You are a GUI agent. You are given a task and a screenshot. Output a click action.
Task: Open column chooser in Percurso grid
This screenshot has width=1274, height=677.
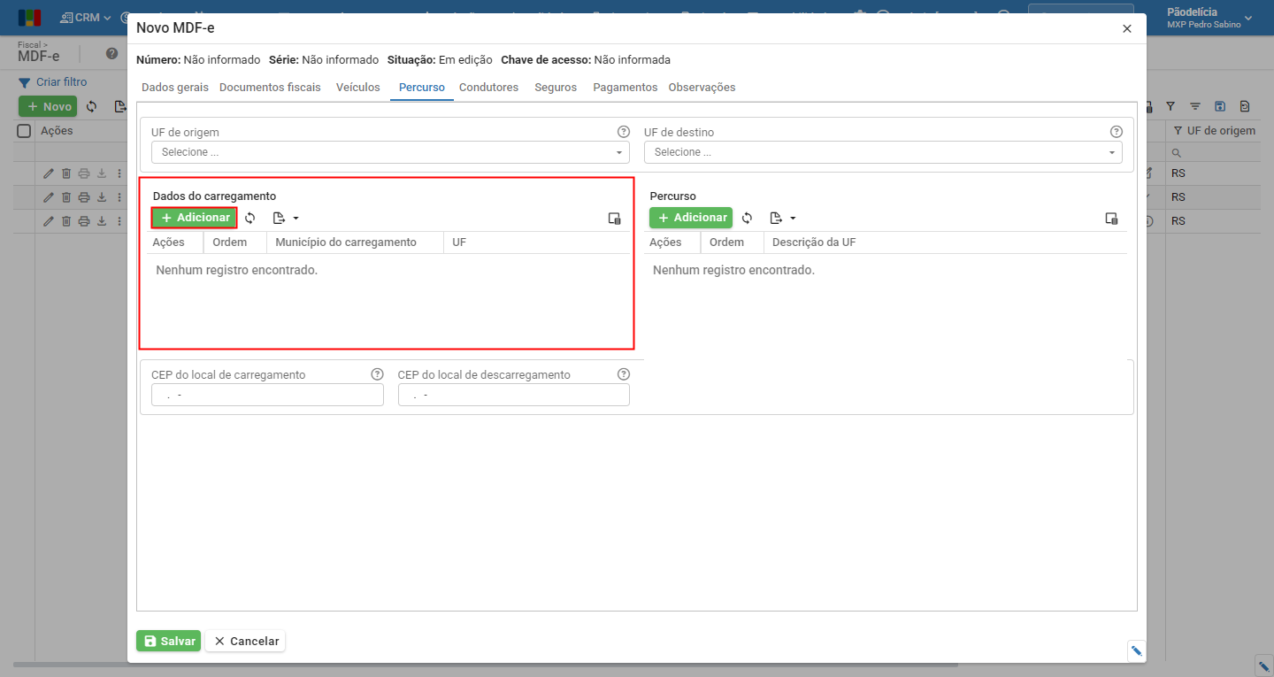tap(1112, 218)
